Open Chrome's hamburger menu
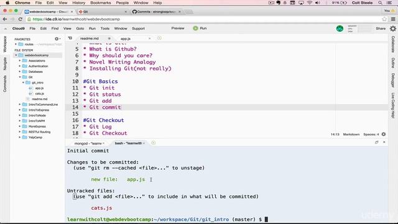The height and width of the screenshot is (224, 398). [x=393, y=19]
